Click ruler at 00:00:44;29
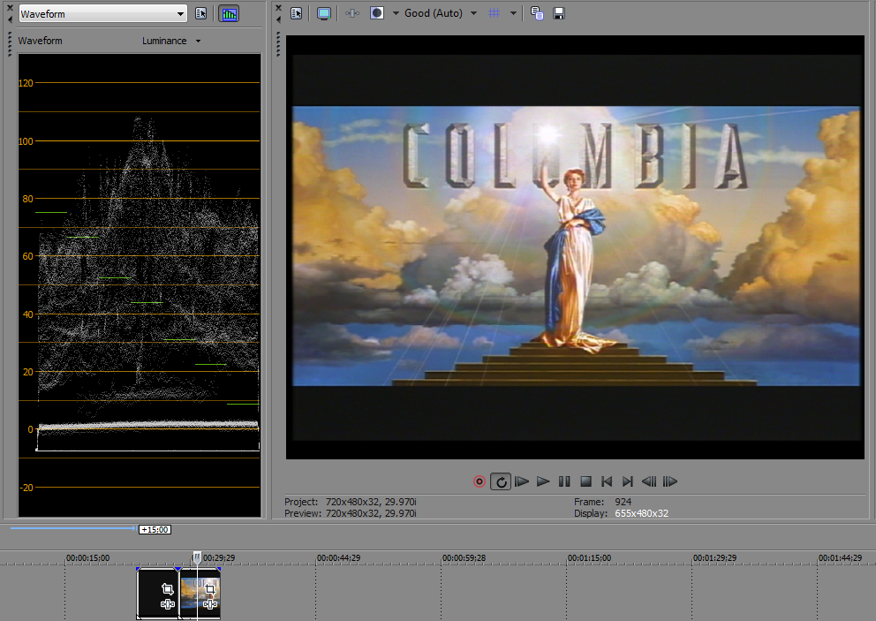The height and width of the screenshot is (621, 876). 338,557
